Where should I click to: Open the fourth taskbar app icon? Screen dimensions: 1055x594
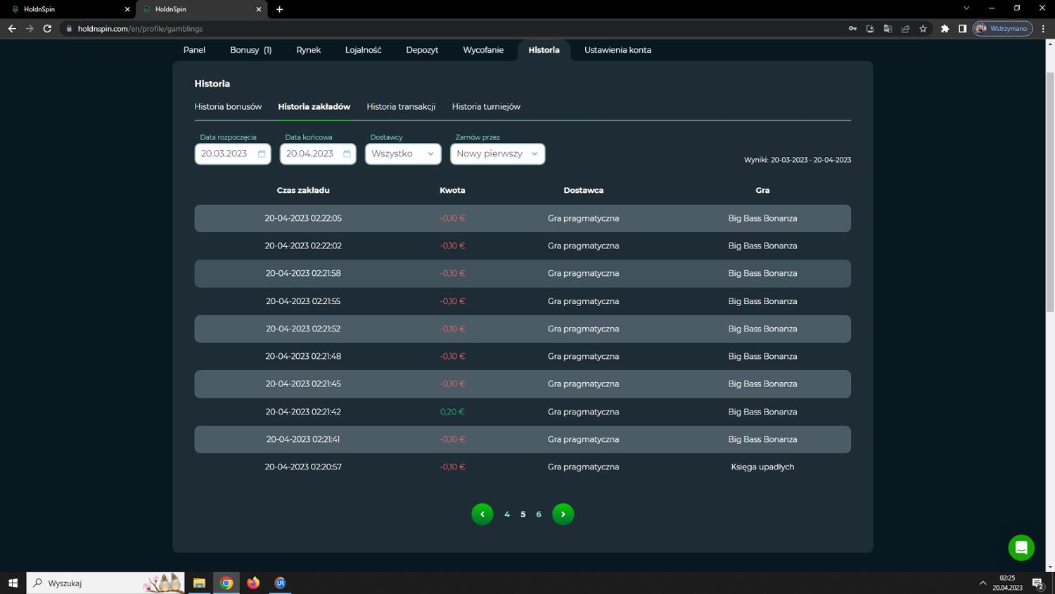coord(280,583)
